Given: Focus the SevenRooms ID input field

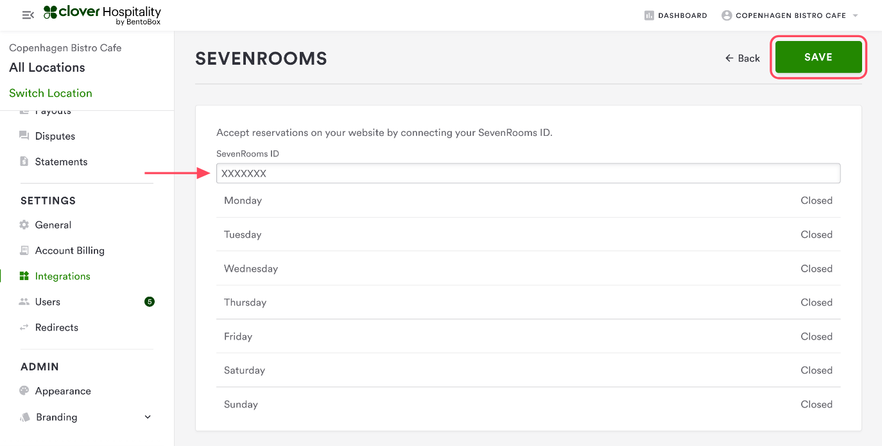Looking at the screenshot, I should (x=528, y=174).
